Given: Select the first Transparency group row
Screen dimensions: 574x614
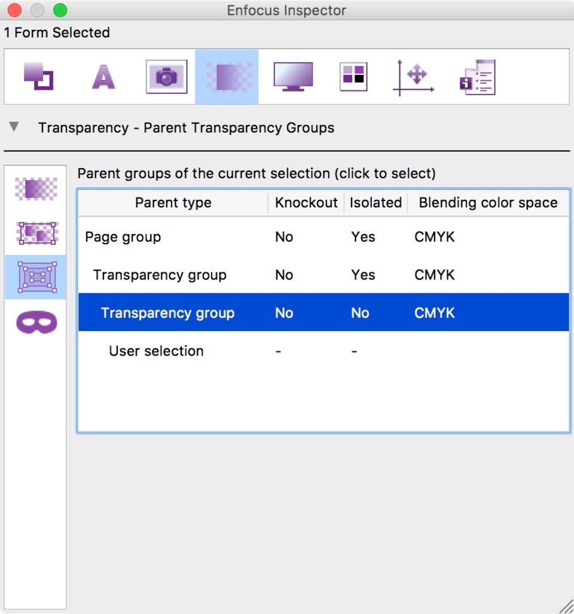Looking at the screenshot, I should point(323,275).
